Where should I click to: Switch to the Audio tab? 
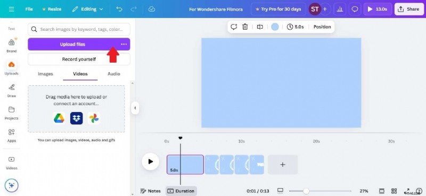(x=114, y=74)
